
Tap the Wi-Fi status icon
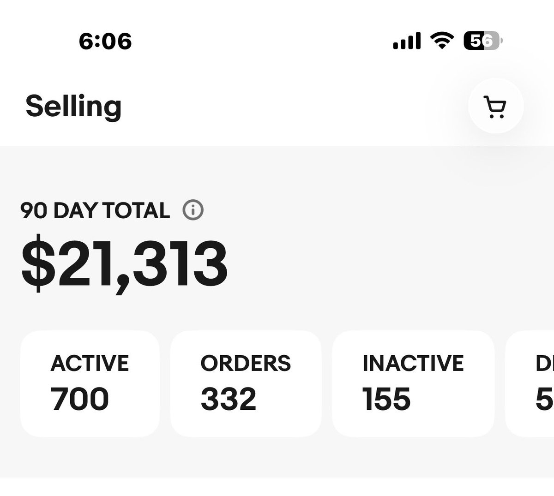click(x=442, y=41)
